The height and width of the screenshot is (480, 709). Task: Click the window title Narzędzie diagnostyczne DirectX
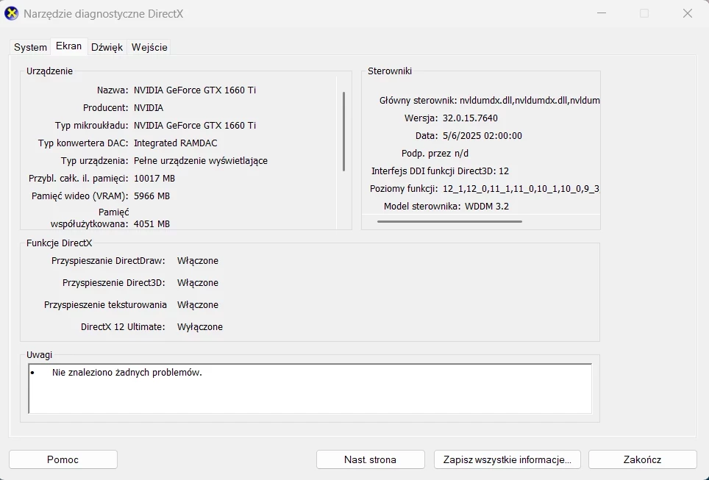coord(104,13)
